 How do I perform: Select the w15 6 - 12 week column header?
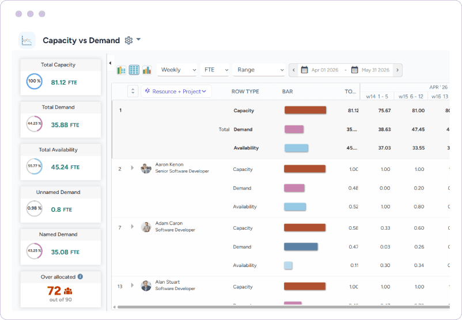click(x=411, y=97)
